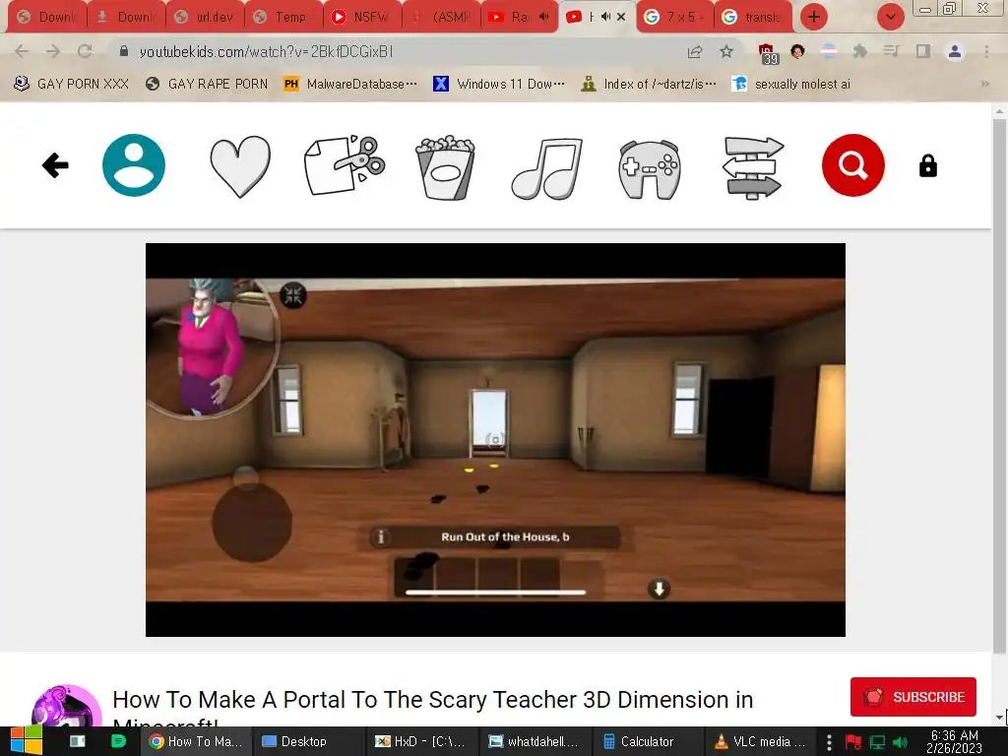Click the video player area
Image resolution: width=1008 pixels, height=756 pixels.
pos(495,440)
